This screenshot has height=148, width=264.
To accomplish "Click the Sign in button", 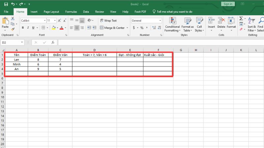I will point(228,4).
